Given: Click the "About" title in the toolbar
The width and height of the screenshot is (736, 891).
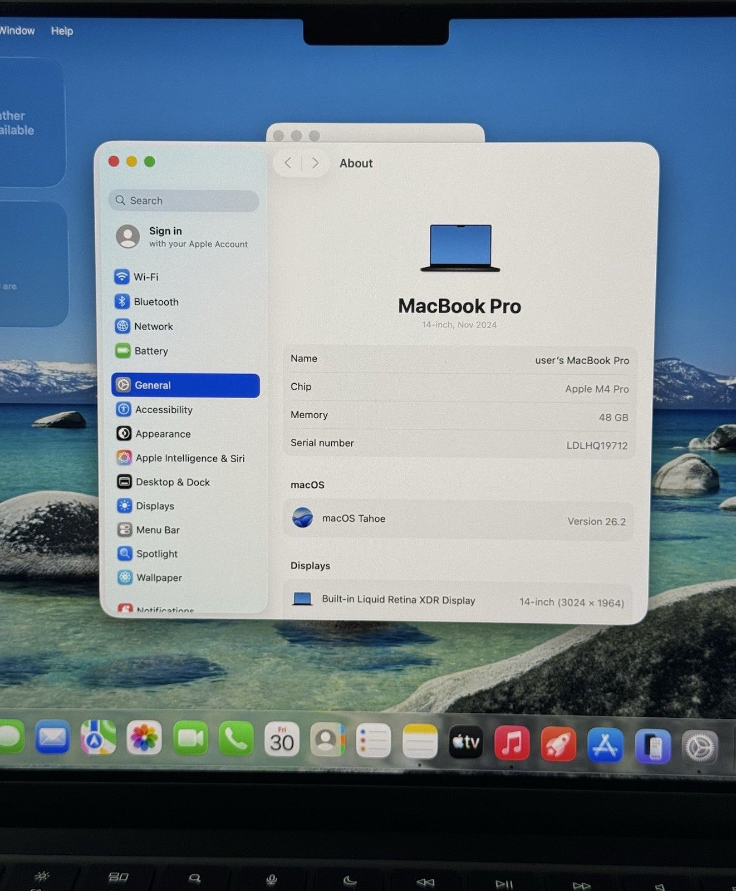Looking at the screenshot, I should 356,163.
